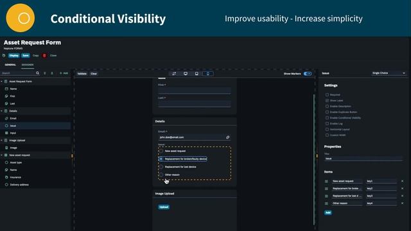
Task: Click the responsive layout icon left of the desktop icon
Action: pyautogui.click(x=174, y=74)
